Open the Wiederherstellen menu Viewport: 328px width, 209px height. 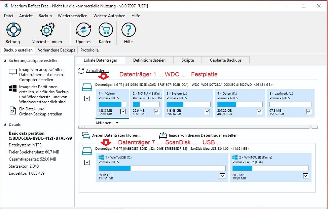point(73,16)
